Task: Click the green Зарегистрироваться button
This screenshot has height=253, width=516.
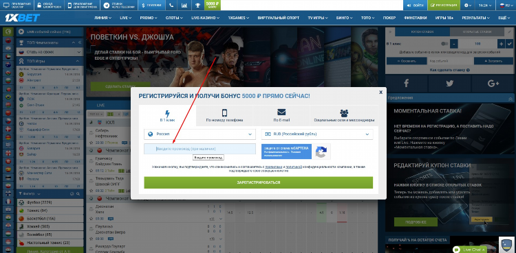Action: (258, 182)
